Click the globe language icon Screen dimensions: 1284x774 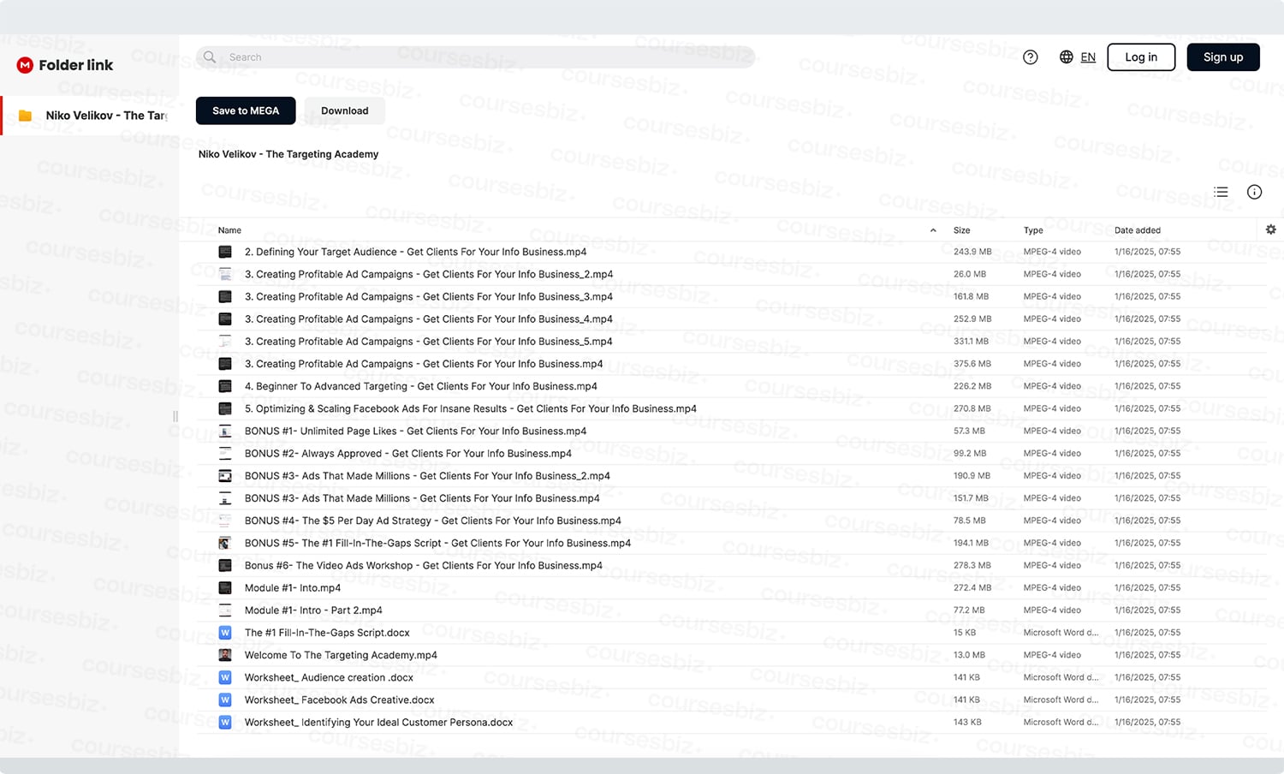(x=1067, y=57)
